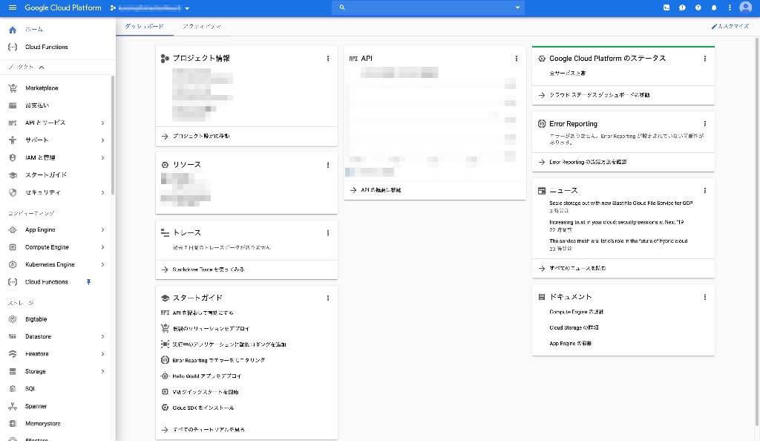The height and width of the screenshot is (441, 760).
Task: Click the Marketplace cart icon in sidebar
Action: coord(12,88)
